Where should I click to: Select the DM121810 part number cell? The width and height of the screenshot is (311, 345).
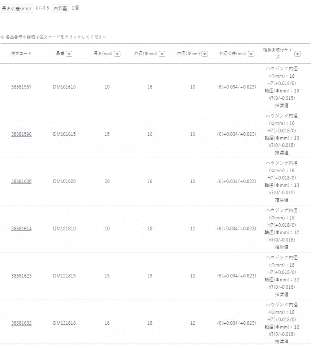[64, 229]
